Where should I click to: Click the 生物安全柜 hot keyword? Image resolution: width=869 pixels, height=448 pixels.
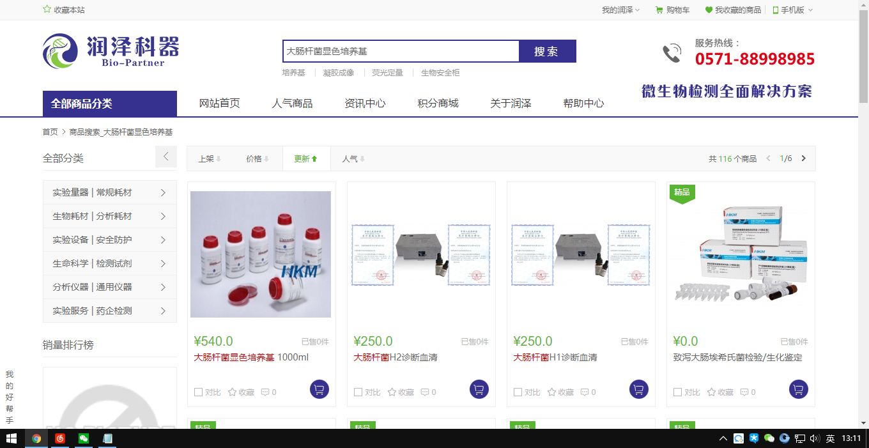440,73
